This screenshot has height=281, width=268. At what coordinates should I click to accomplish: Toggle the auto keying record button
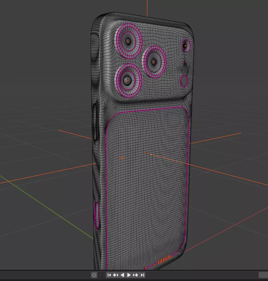tap(94, 275)
